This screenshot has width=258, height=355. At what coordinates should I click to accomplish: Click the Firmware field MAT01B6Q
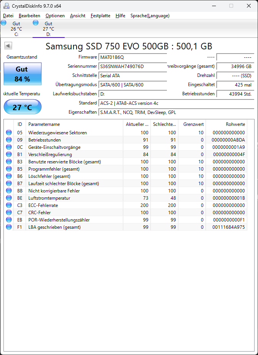[132, 57]
